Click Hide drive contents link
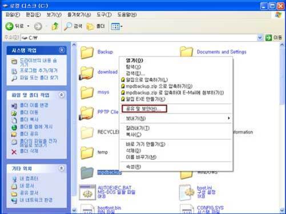Screen dimensions: 286x214 [38, 62]
